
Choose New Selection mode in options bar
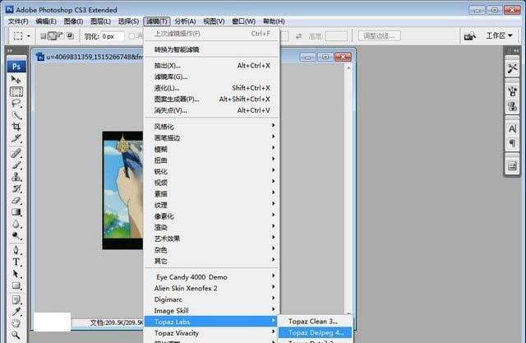point(44,35)
